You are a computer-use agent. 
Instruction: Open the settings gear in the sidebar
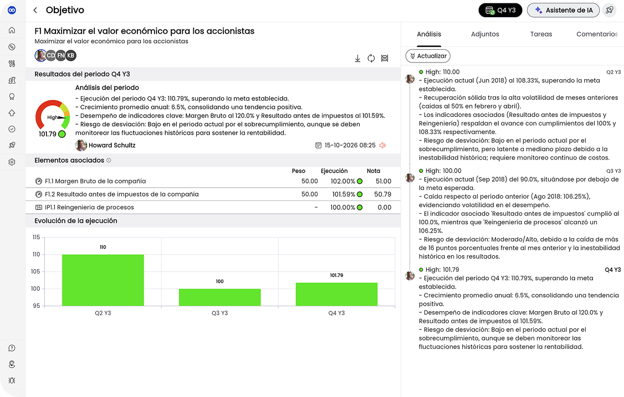point(12,162)
